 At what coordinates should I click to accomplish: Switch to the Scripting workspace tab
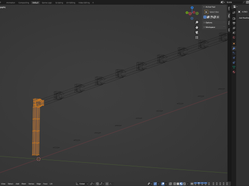coord(59,3)
